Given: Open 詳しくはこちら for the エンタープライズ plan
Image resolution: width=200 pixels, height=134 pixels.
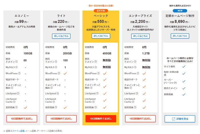Looking at the screenshot, I should click(141, 36).
